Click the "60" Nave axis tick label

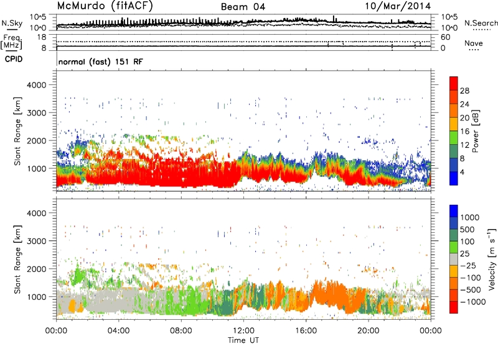pos(445,37)
